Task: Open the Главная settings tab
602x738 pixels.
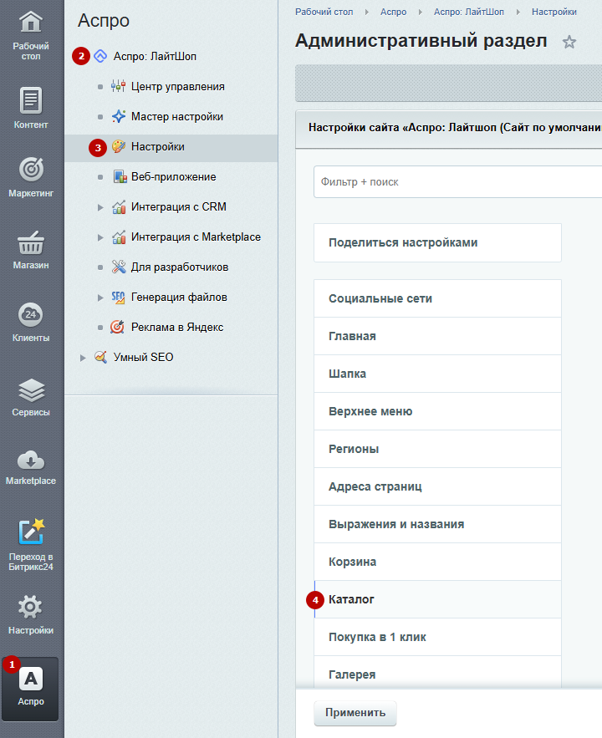Action: pos(437,336)
